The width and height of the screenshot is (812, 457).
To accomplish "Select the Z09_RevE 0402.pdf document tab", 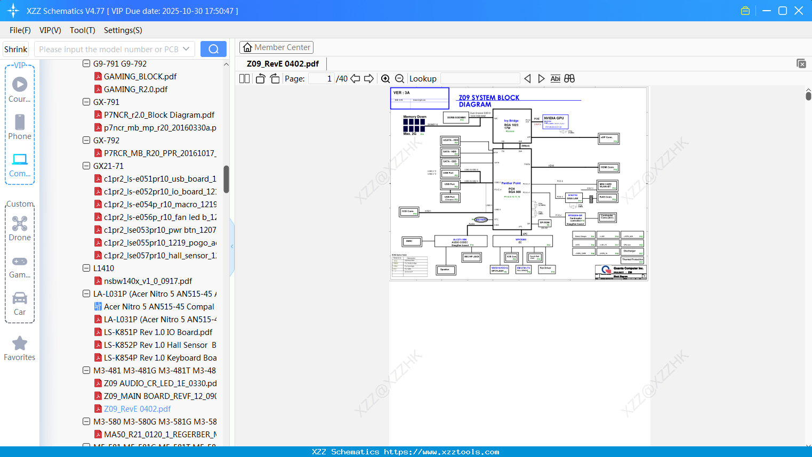I will 283,63.
